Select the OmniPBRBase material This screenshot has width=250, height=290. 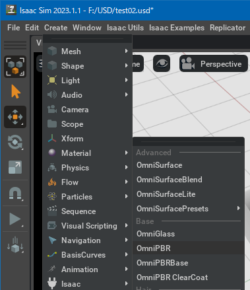189,263
